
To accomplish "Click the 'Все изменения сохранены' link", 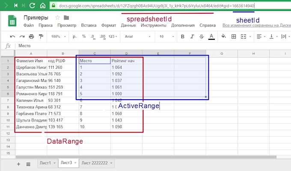I will point(257,25).
